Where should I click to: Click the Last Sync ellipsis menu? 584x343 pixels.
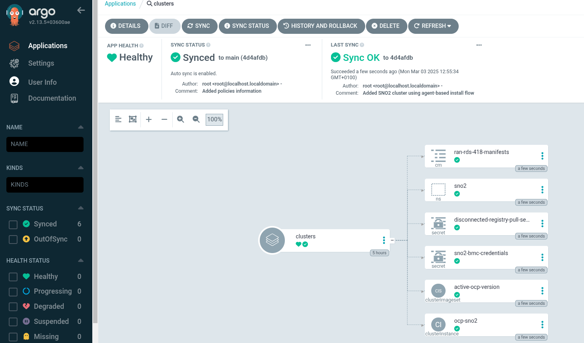[479, 45]
